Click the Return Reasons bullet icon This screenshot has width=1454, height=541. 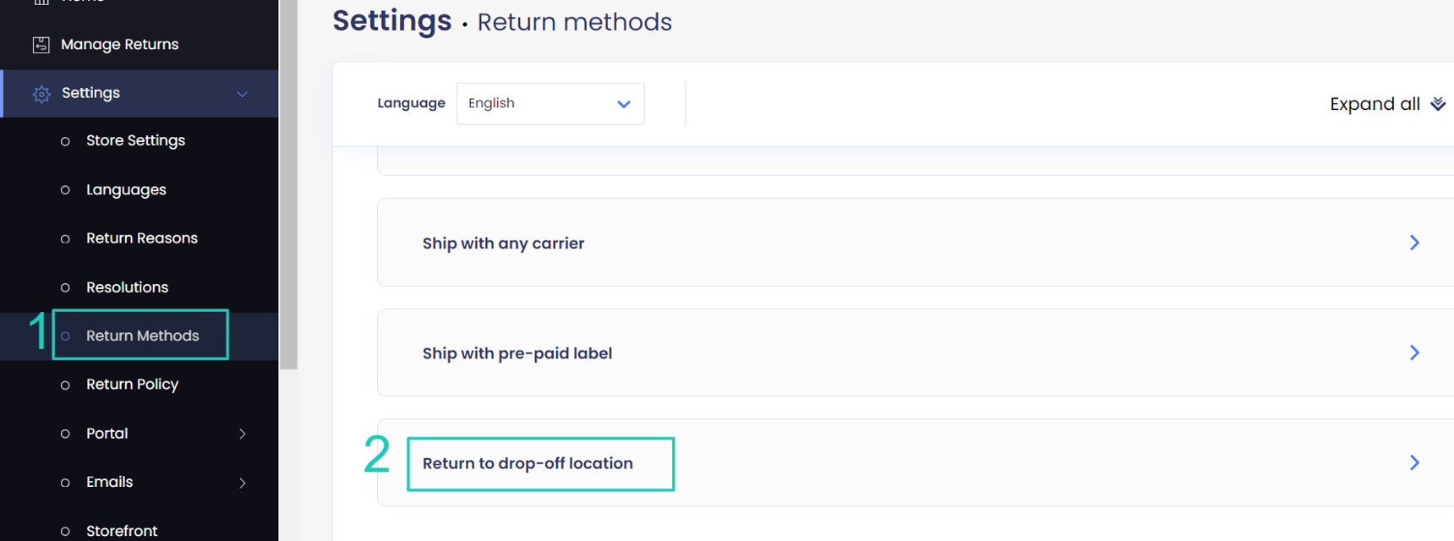click(x=65, y=239)
